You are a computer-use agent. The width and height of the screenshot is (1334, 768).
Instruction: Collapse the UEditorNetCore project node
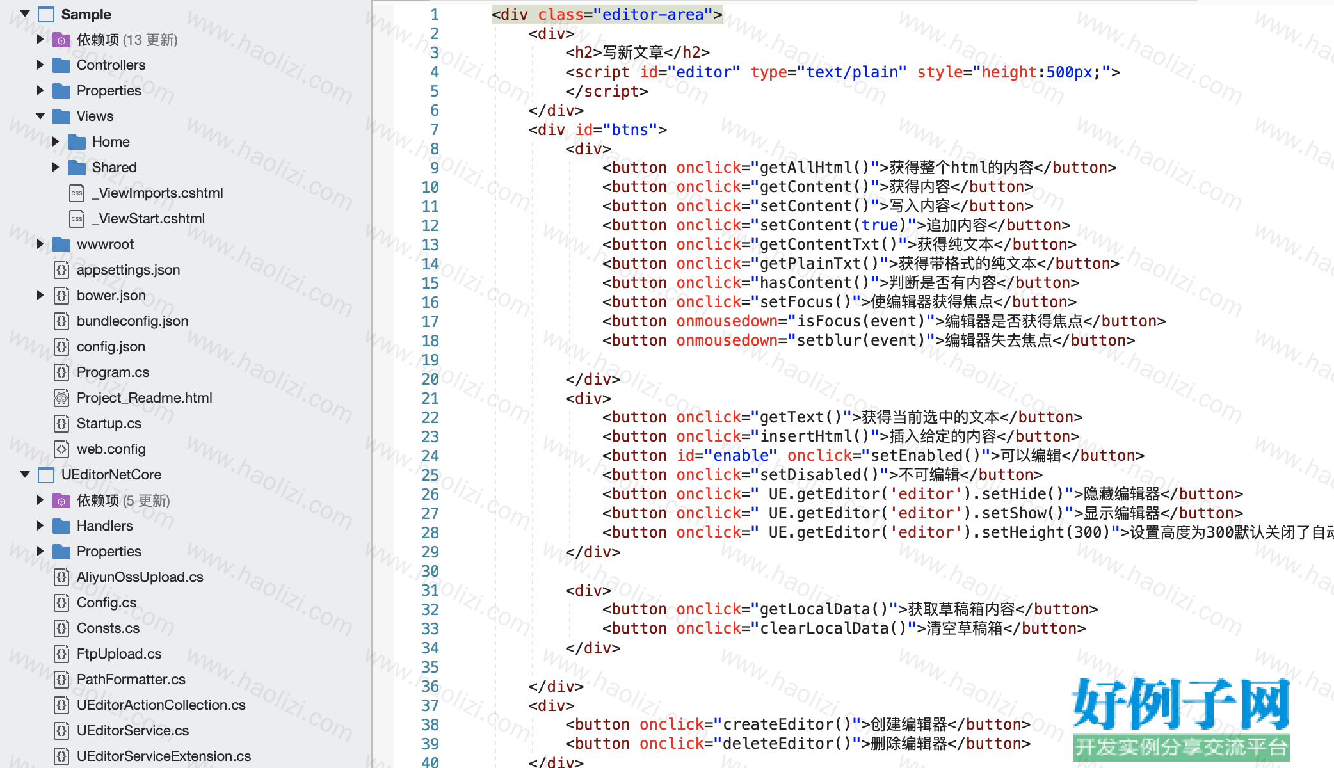(x=25, y=474)
